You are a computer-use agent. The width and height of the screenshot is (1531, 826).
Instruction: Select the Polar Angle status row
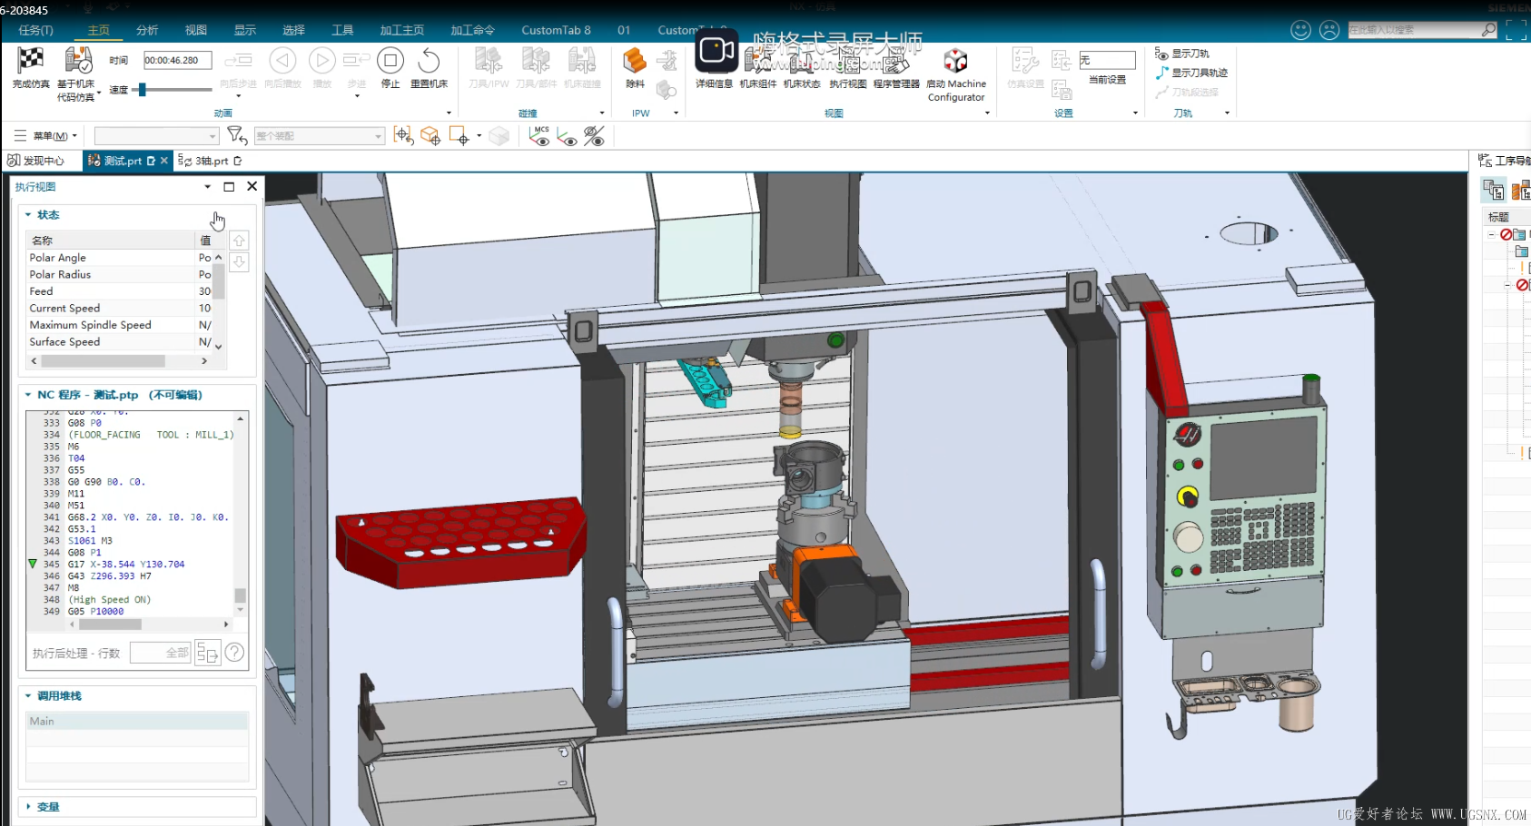(121, 258)
